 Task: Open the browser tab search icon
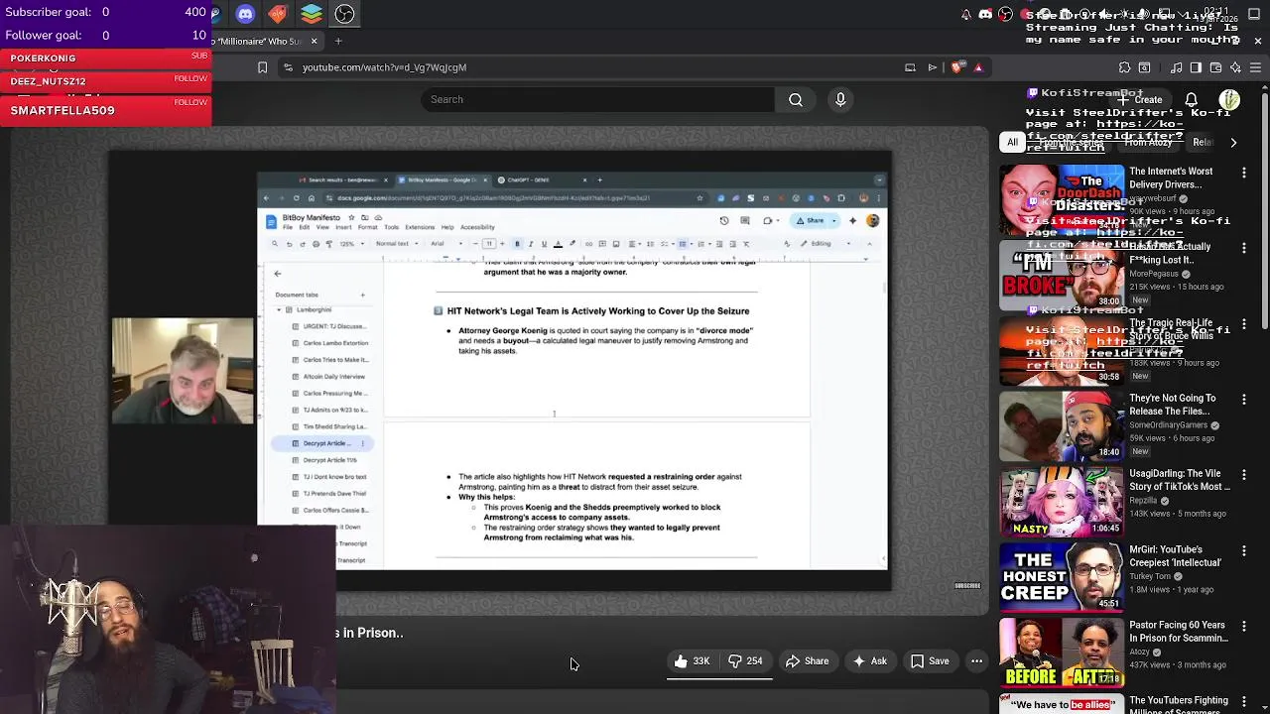click(1144, 67)
